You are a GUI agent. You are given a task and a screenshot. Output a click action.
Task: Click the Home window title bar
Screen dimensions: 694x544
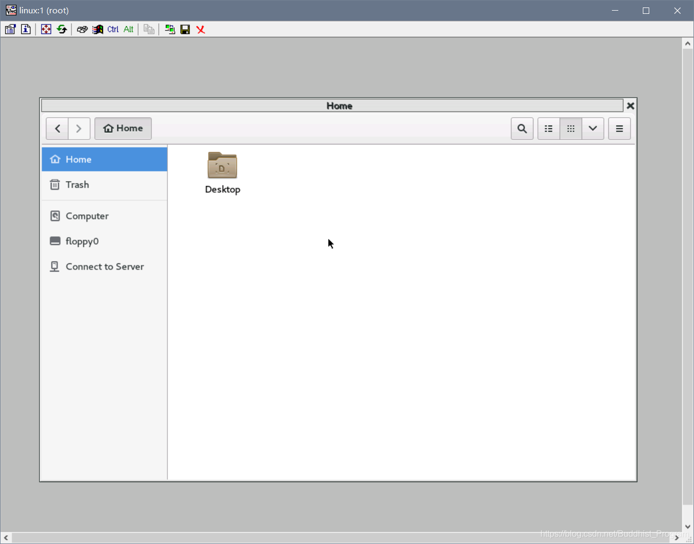332,105
